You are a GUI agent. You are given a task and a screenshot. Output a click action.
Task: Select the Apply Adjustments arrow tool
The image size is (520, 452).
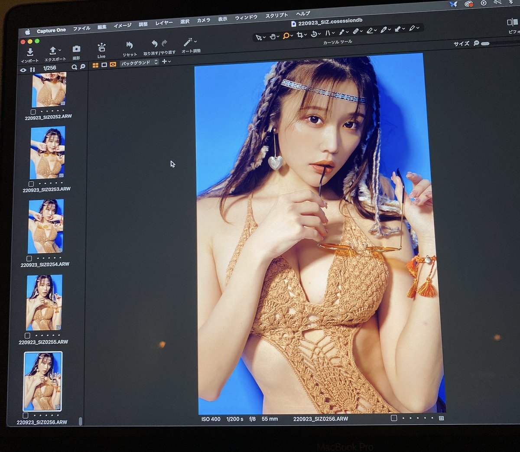pyautogui.click(x=397, y=29)
